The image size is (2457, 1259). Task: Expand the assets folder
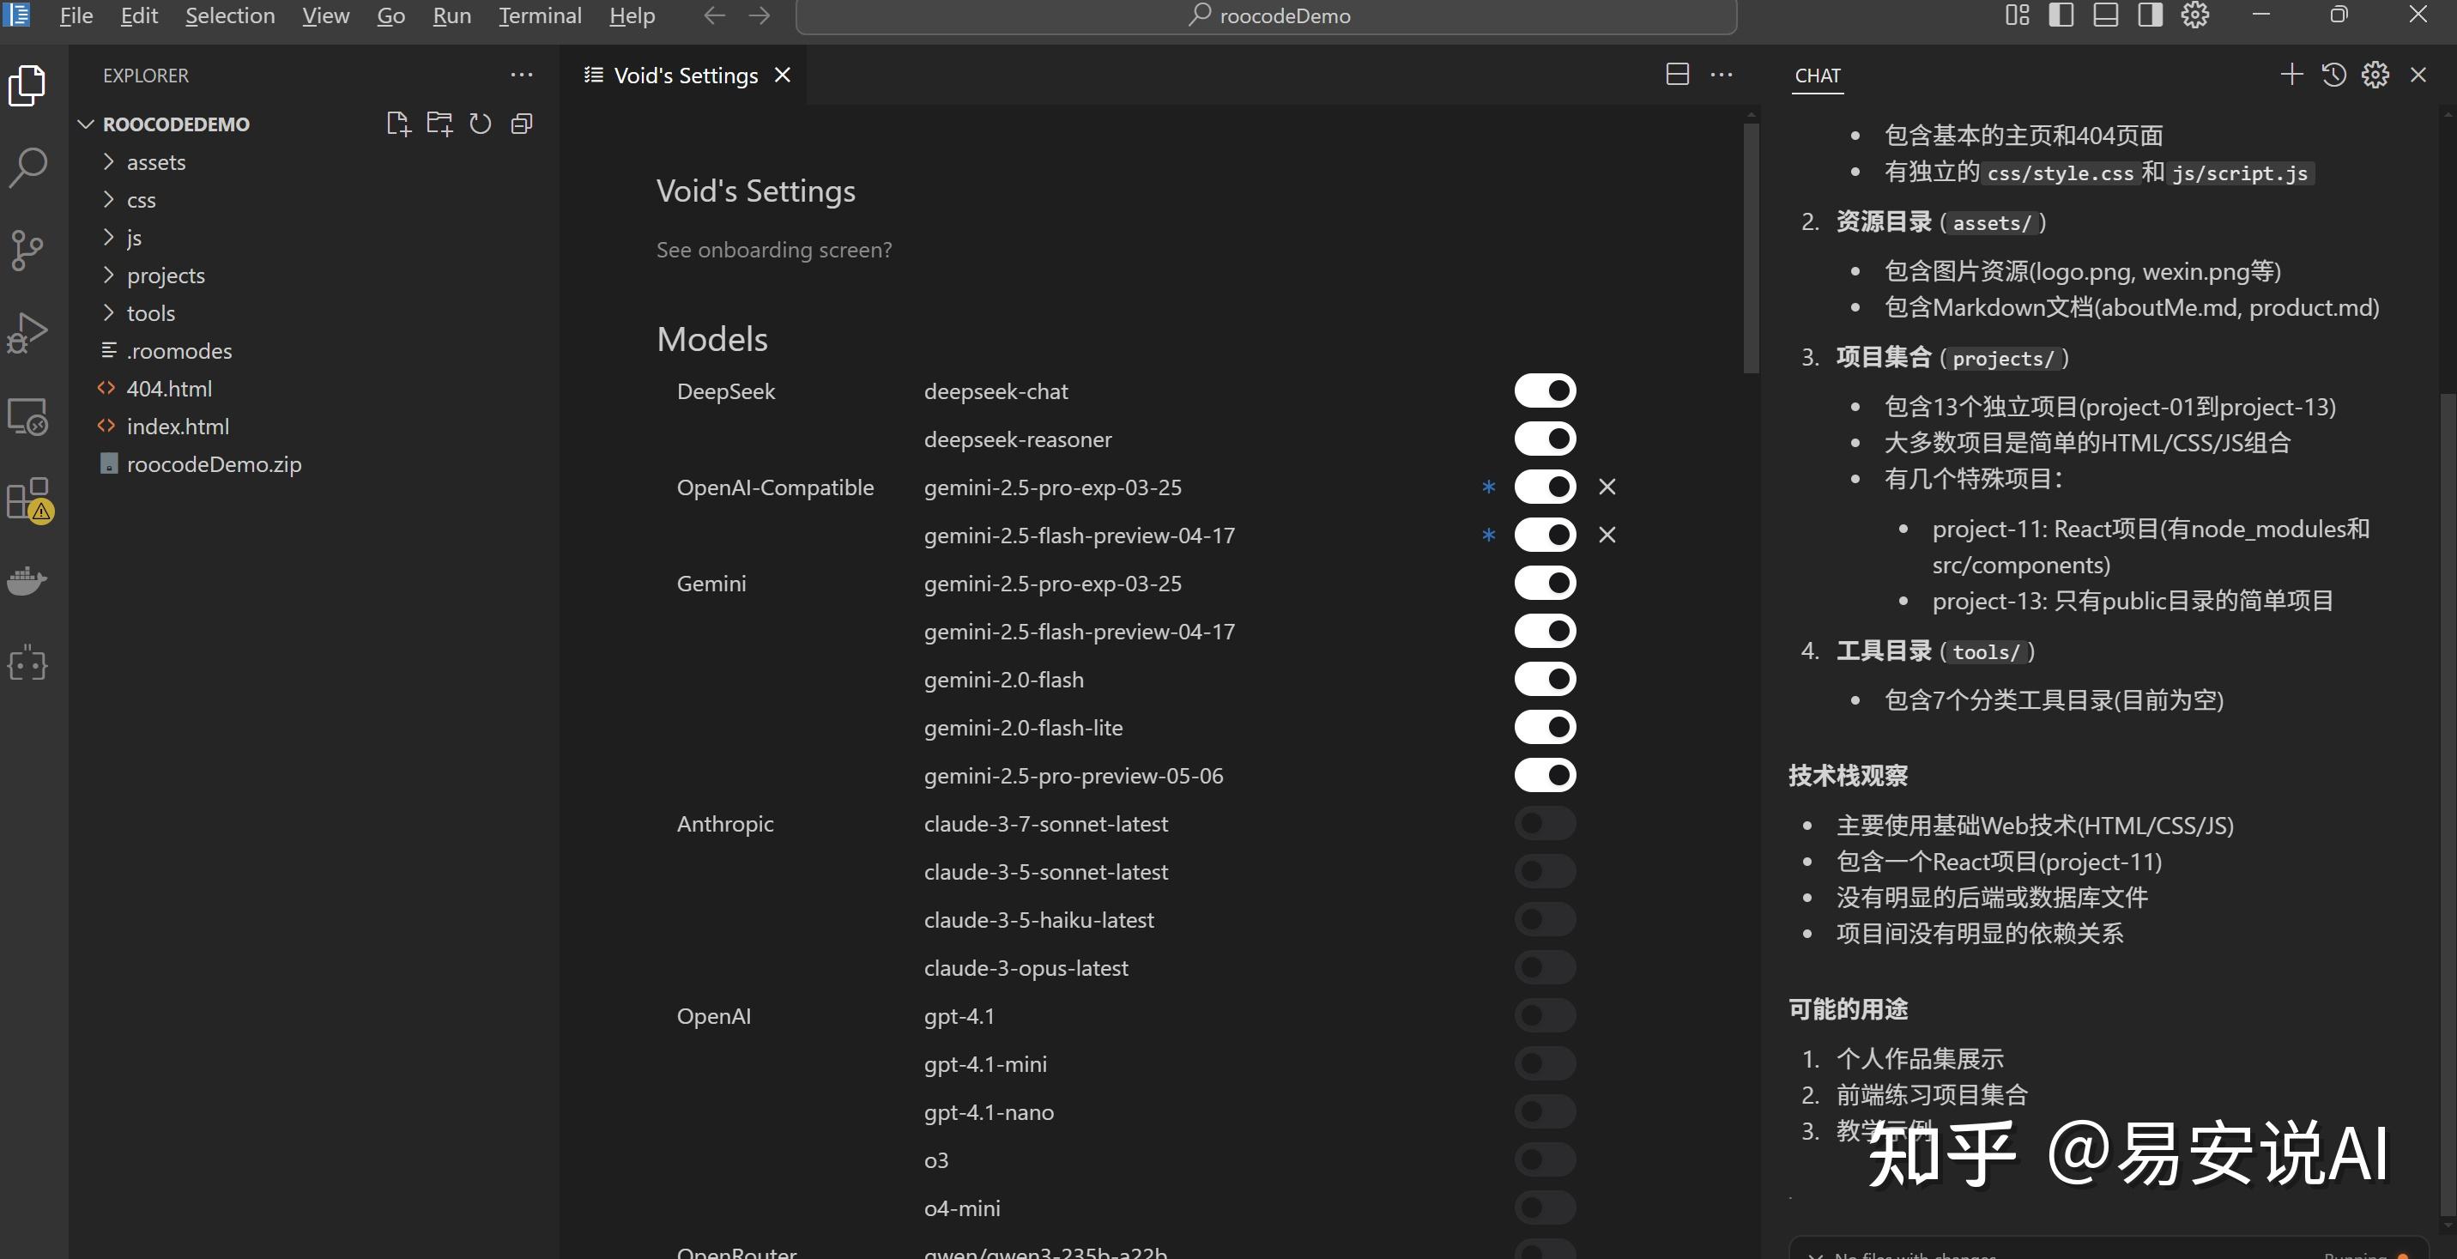click(156, 163)
